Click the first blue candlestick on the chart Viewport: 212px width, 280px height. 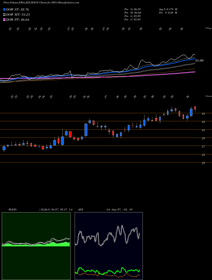tap(4, 148)
